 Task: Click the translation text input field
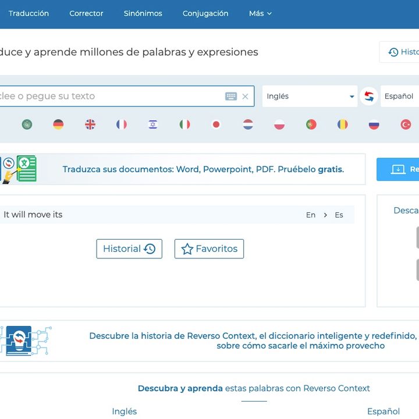pyautogui.click(x=111, y=97)
